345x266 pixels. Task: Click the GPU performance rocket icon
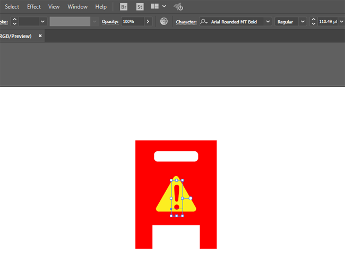point(179,7)
